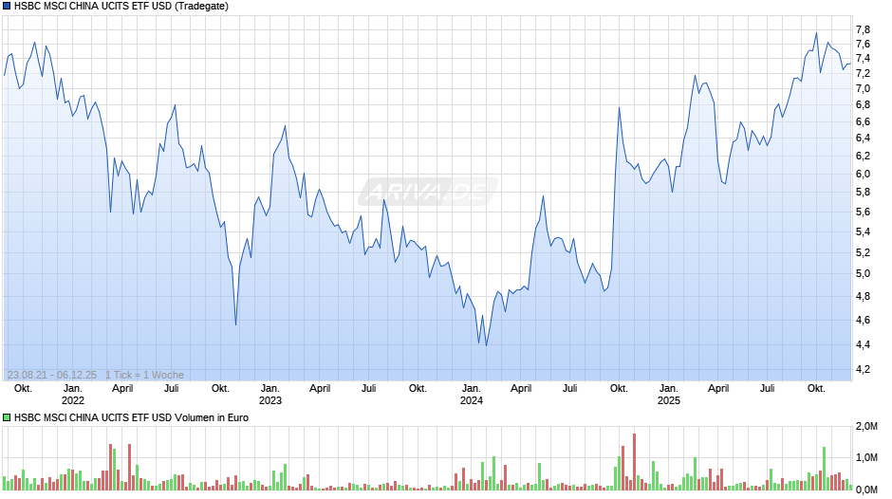
Task: Click the 'Juli' label between April 2022 and Okt. 2022
Action: 171,389
